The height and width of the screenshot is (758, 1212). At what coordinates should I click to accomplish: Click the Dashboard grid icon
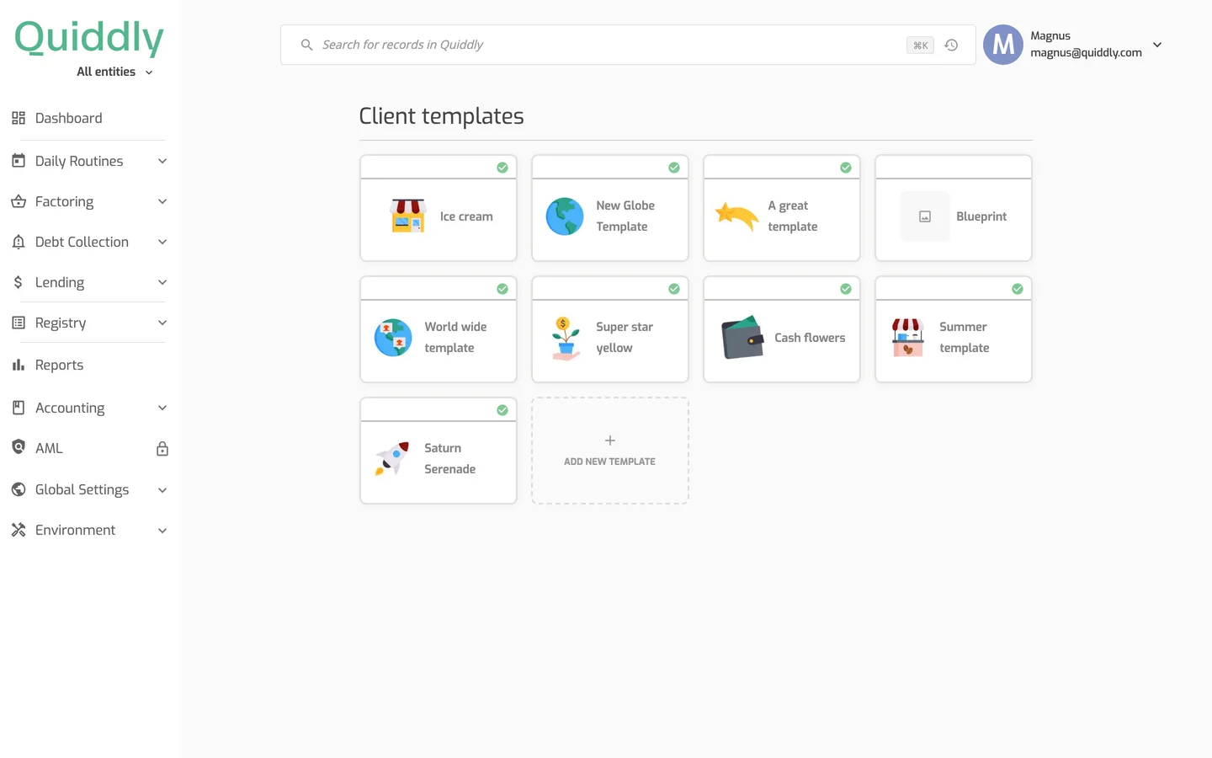click(x=19, y=118)
